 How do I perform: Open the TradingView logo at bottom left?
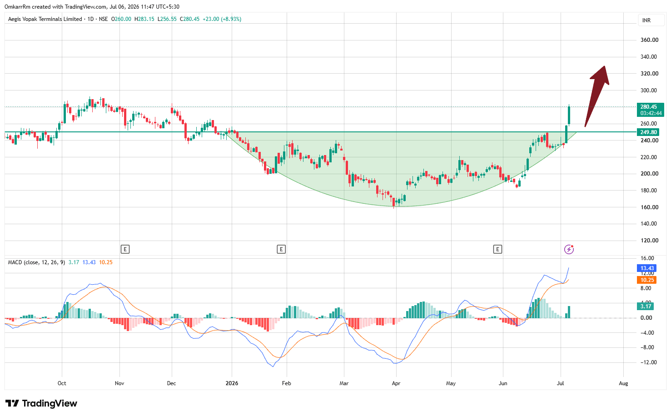[41, 403]
